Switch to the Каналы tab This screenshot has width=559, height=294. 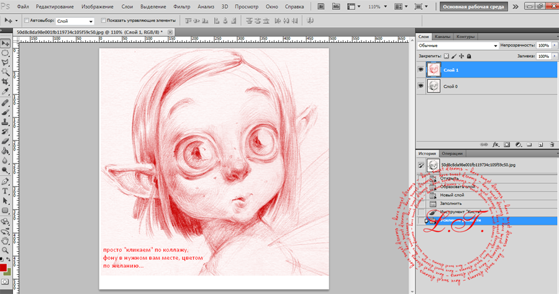coord(442,37)
